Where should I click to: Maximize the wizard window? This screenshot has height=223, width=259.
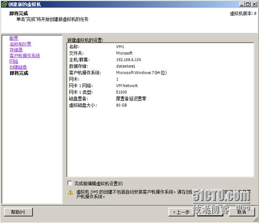(248, 4)
